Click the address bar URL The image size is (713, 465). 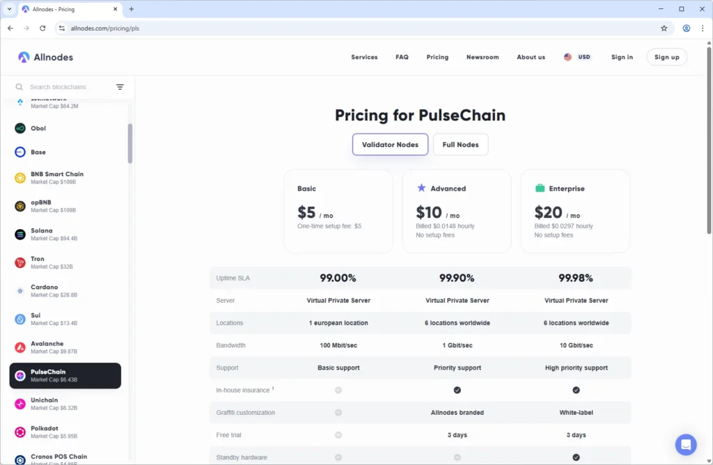(x=105, y=28)
